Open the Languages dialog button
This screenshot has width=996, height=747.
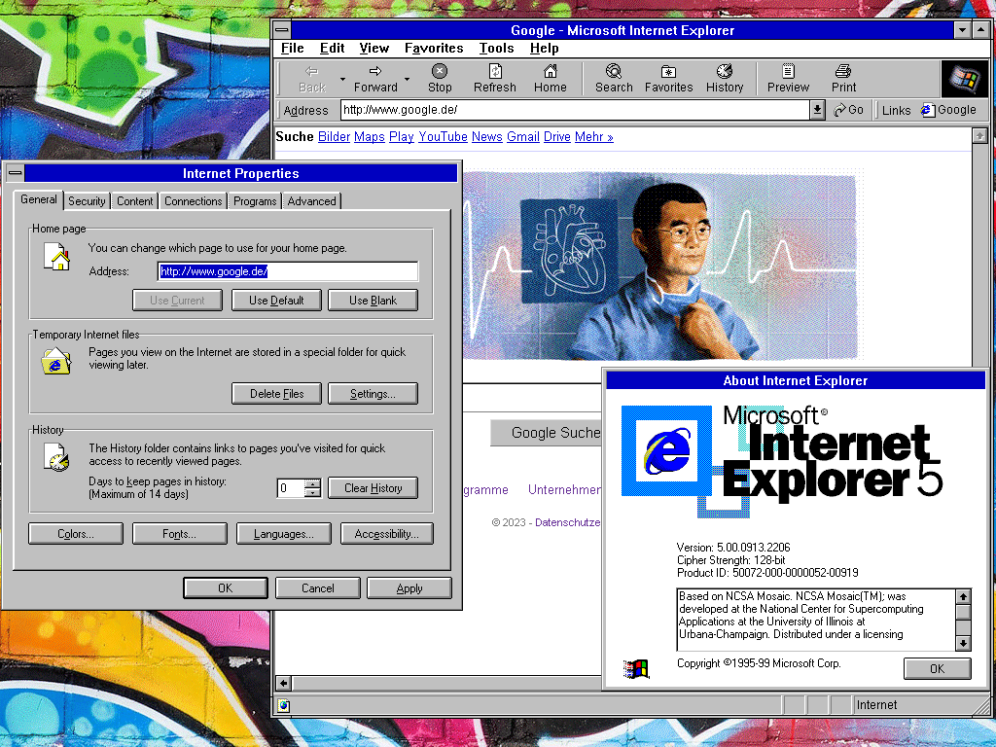[x=283, y=534]
